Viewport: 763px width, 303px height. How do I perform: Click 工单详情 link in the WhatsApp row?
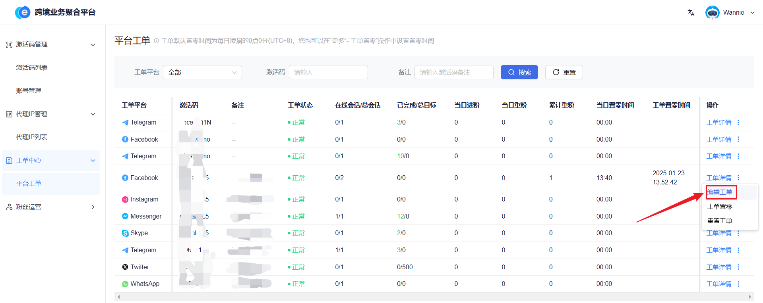[x=718, y=284]
